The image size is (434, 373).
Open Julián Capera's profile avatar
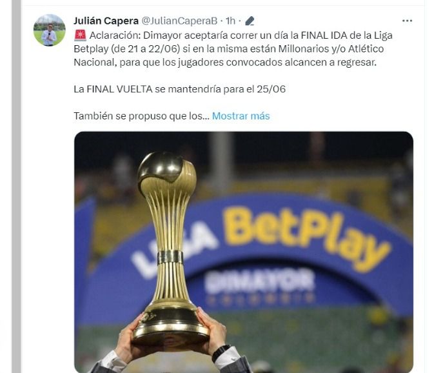(x=49, y=30)
